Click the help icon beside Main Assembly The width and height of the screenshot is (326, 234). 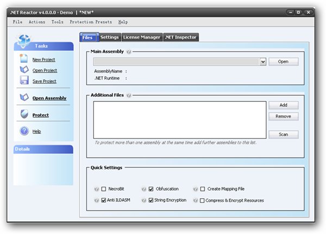click(129, 51)
